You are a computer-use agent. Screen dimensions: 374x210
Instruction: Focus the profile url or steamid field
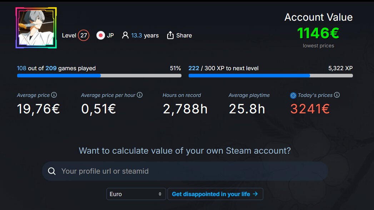coord(185,171)
